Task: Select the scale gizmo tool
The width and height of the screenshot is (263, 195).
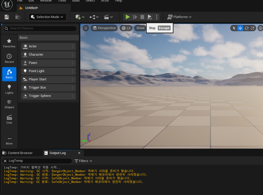Action: click(x=253, y=28)
